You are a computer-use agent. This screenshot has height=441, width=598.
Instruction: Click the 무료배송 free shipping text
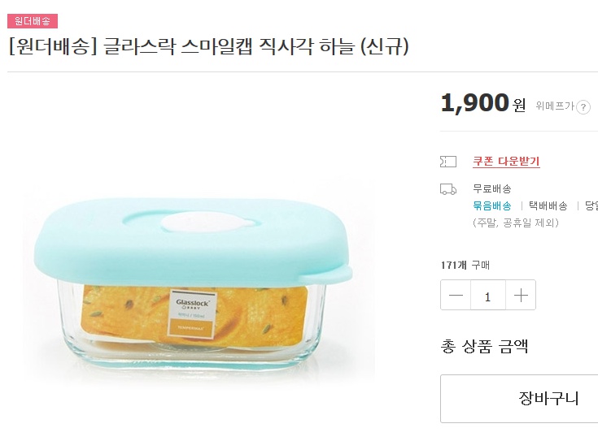tap(492, 188)
